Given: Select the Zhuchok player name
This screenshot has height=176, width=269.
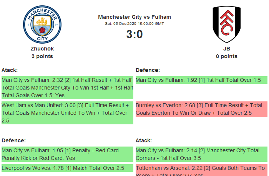Looking at the screenshot, I should tap(42, 49).
